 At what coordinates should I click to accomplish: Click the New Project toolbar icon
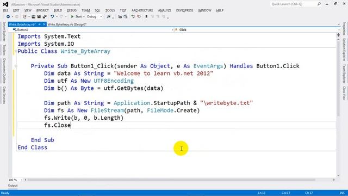click(x=24, y=17)
